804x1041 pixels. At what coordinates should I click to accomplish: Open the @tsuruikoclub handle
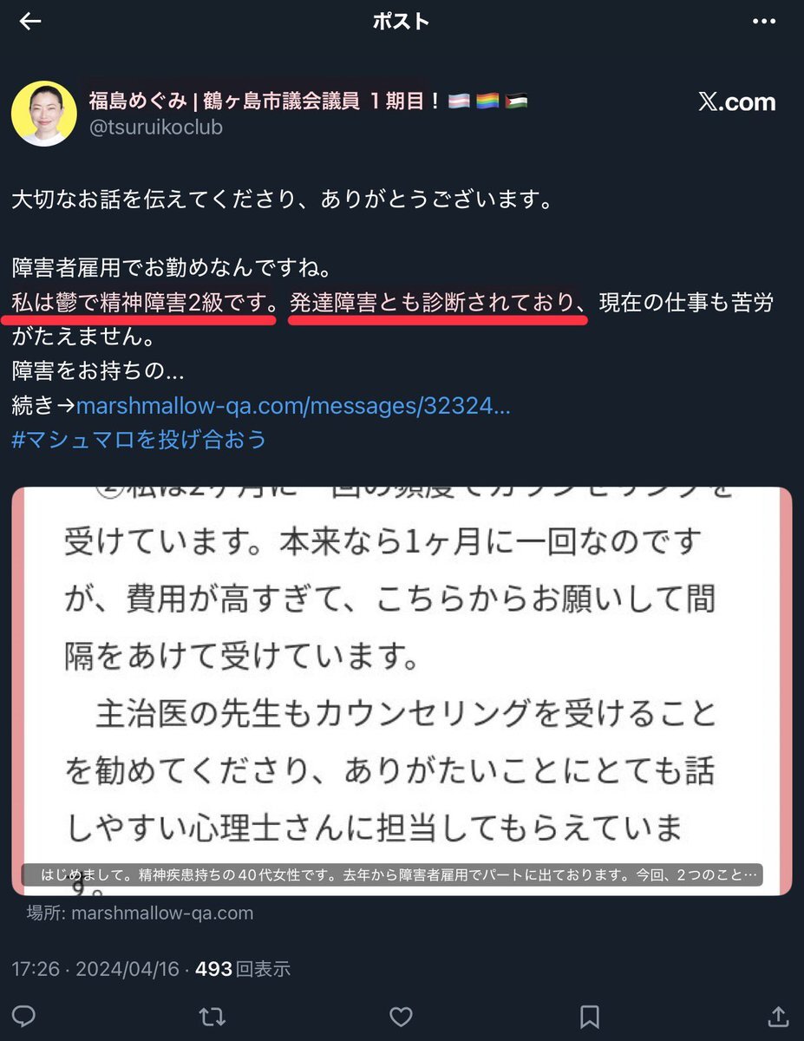pyautogui.click(x=156, y=128)
